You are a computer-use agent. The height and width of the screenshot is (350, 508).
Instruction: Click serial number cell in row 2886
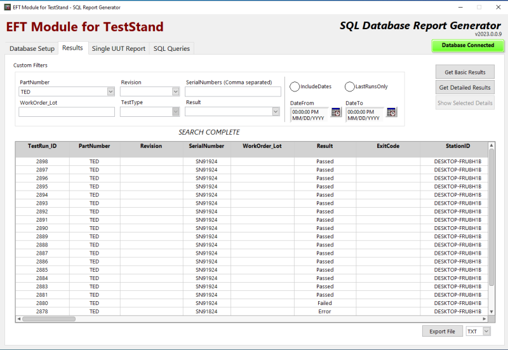pos(207,262)
